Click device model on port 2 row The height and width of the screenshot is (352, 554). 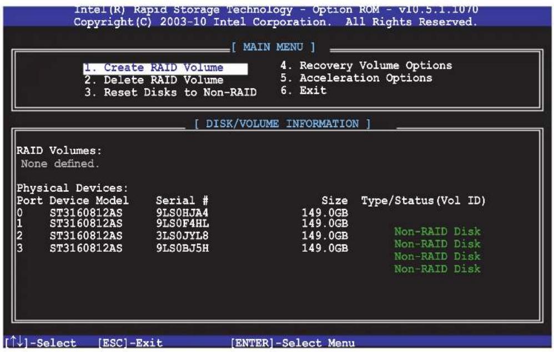[86, 235]
